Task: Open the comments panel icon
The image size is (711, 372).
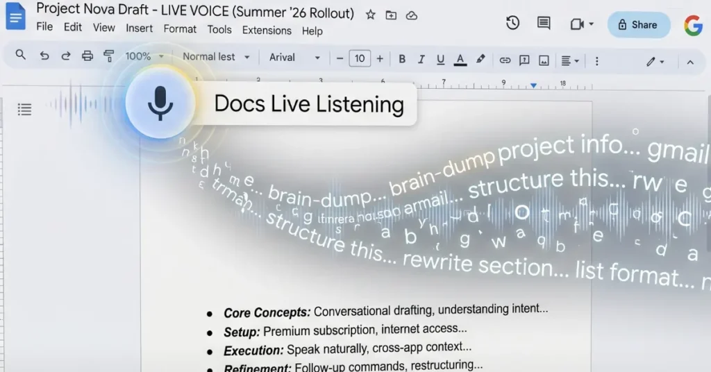Action: 543,23
